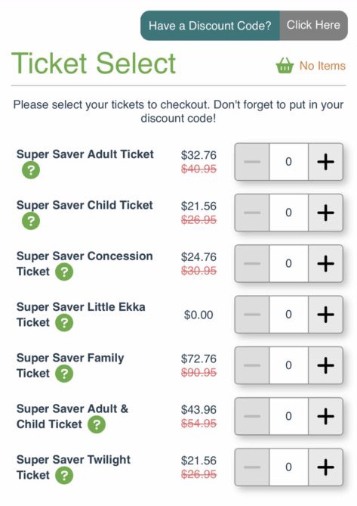Focus the Family Ticket quantity field
Screen dimensions: 357x506
pos(289,365)
